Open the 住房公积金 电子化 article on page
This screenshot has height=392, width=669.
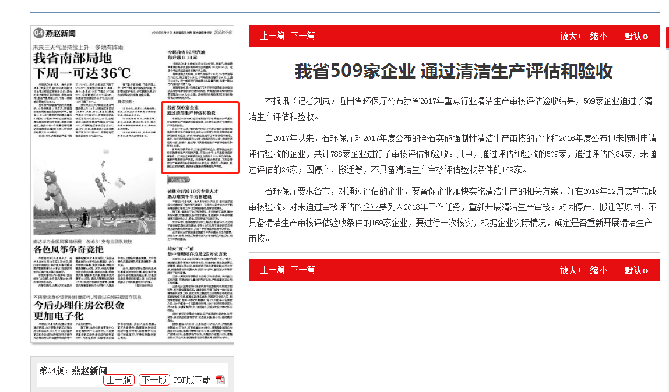point(79,310)
